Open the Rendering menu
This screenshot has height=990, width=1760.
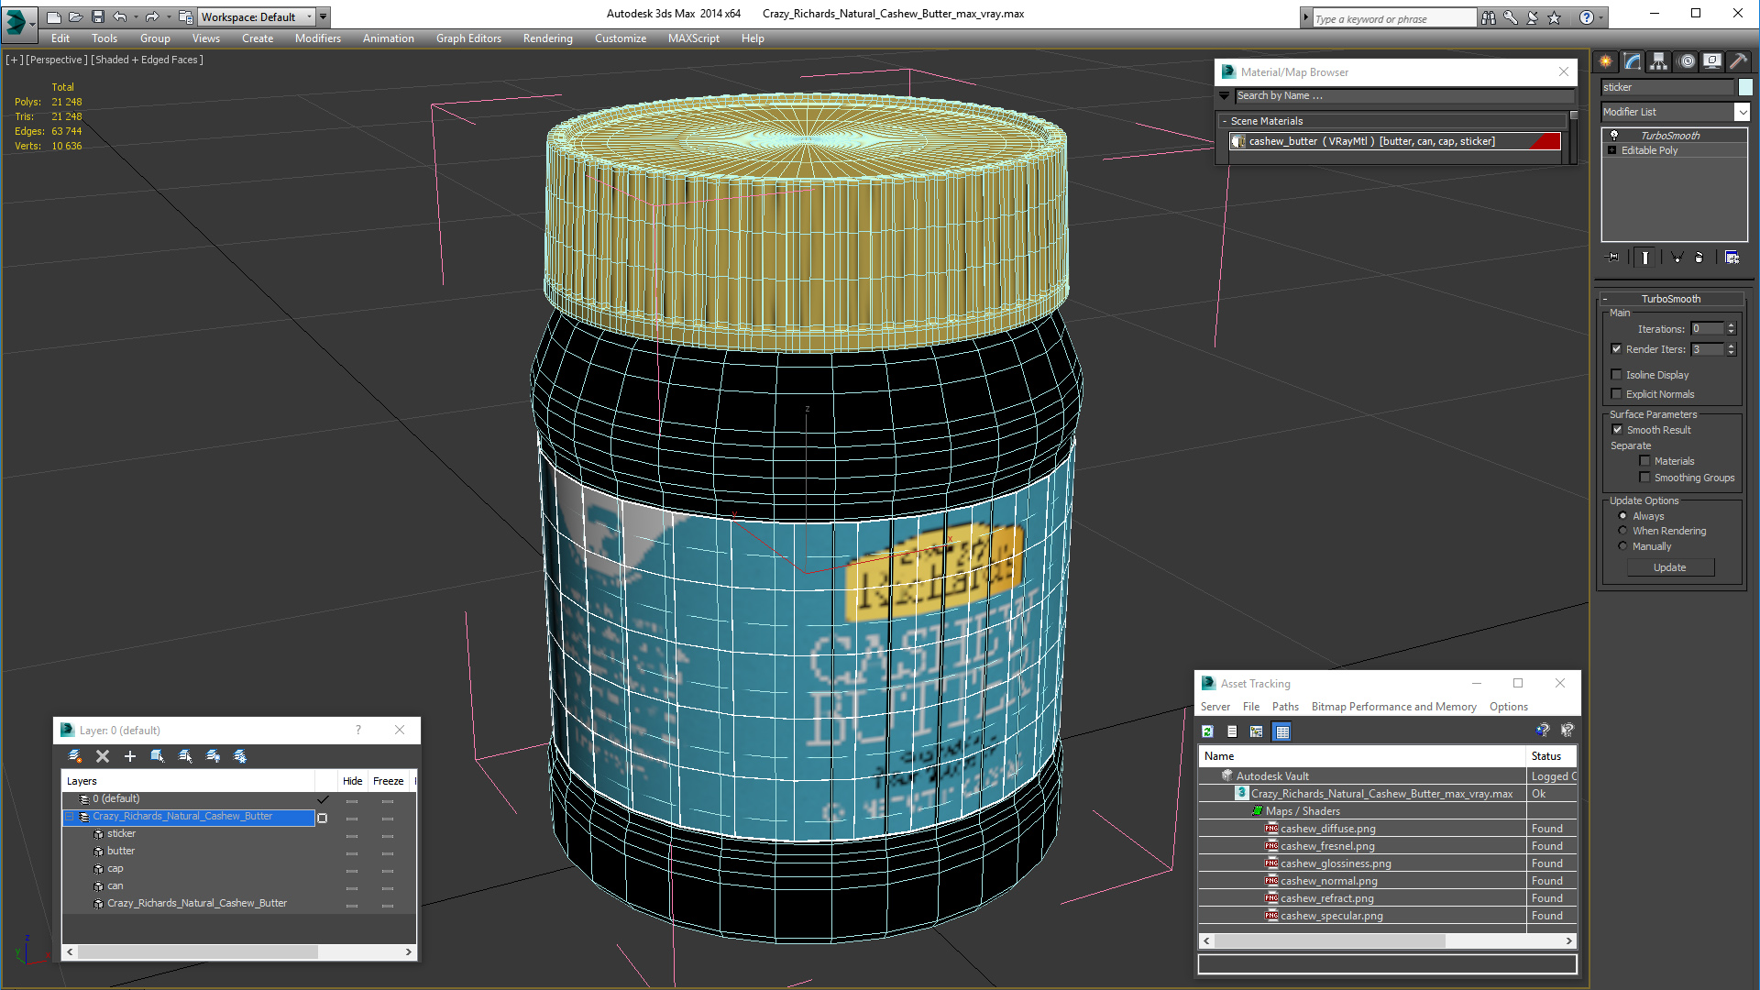(548, 38)
